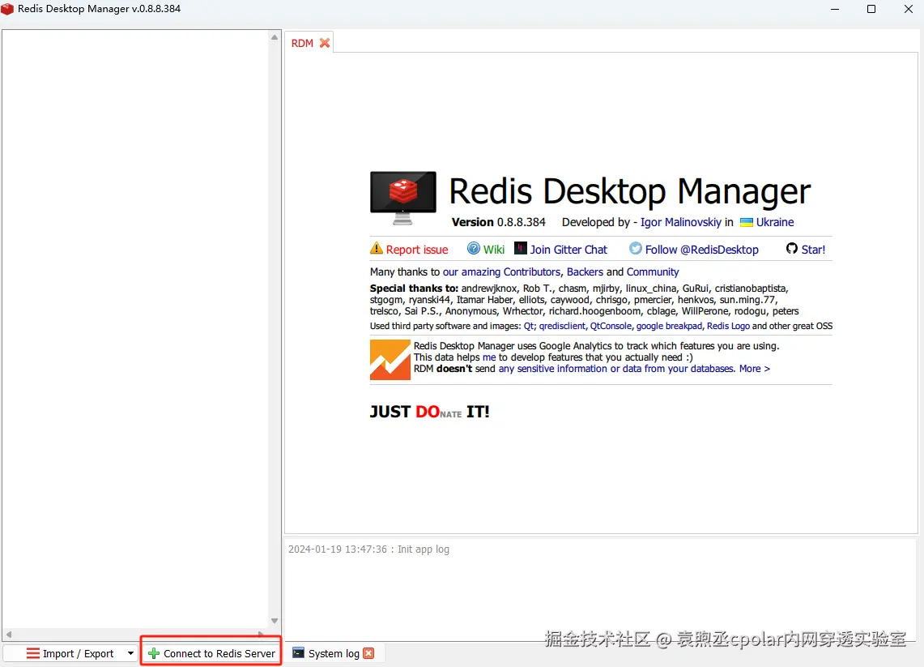Open the google breakpad link

tap(669, 326)
